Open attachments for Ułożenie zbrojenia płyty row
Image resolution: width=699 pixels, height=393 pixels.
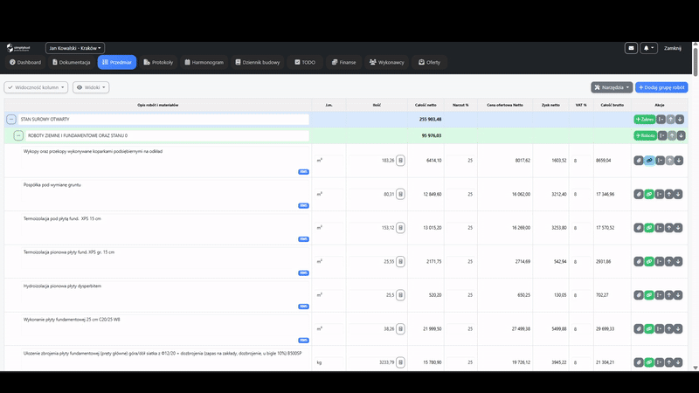(x=639, y=362)
